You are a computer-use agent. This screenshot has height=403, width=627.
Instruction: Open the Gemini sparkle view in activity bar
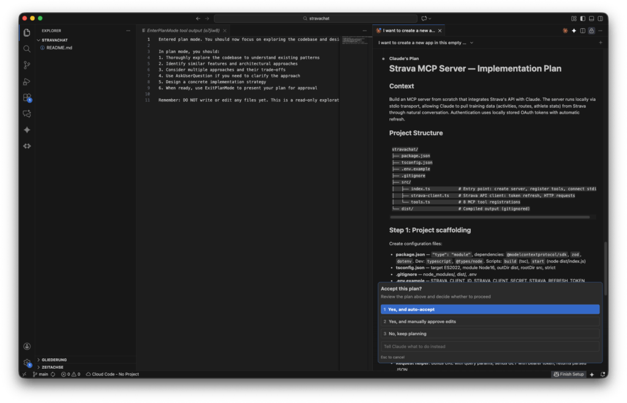(x=27, y=130)
